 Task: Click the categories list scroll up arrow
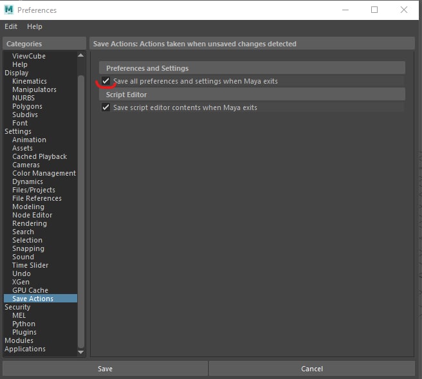click(x=81, y=55)
